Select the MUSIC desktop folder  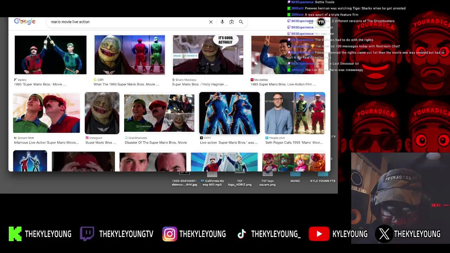point(295,177)
